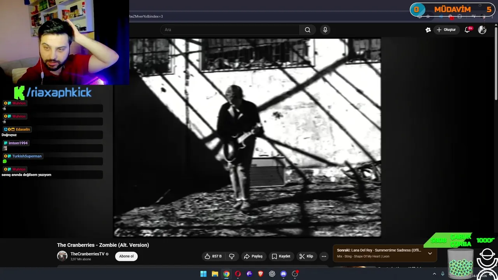Bookmark the page with the star icon
Screen dimensions: 498x280
pos(428,16)
